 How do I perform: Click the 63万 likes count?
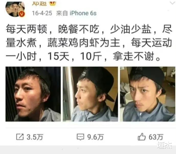(156, 137)
